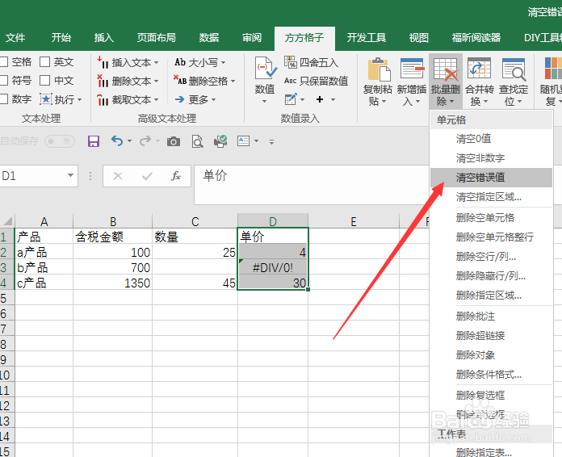Click the 复制粘贴 clipboard icon

pyautogui.click(x=378, y=69)
